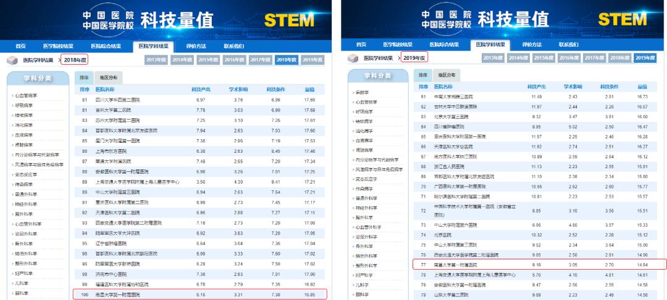Go to 首页 in the right page
The width and height of the screenshot is (667, 300).
361,44
